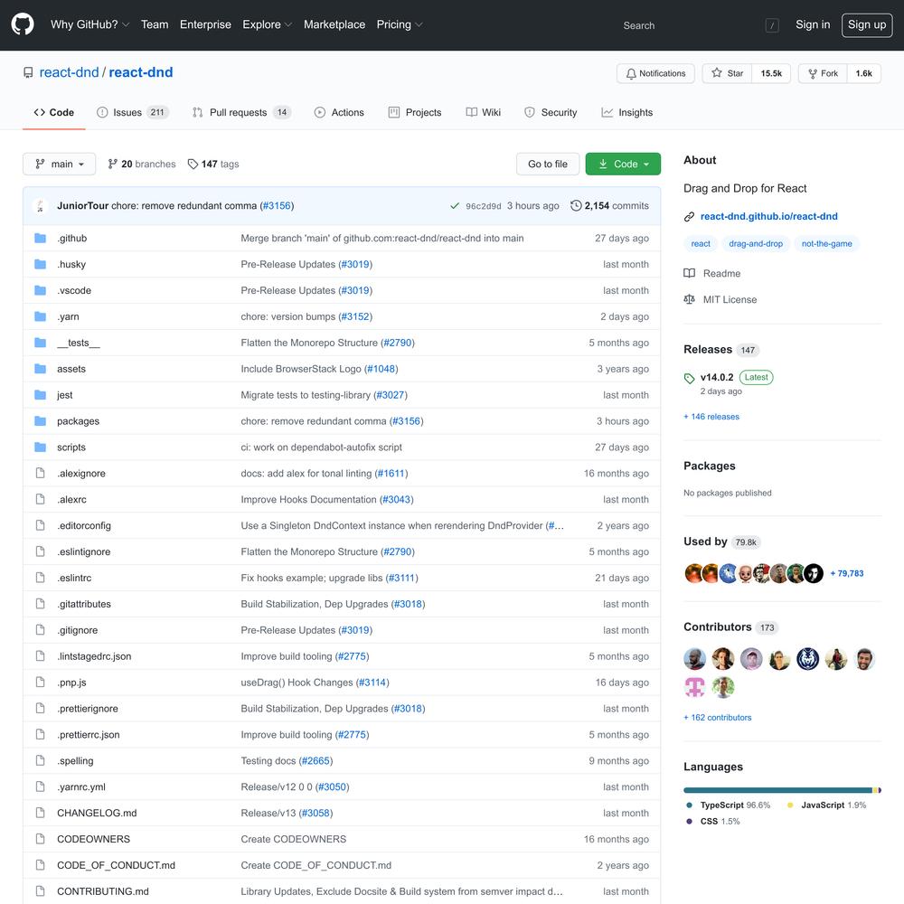Click the star count 15.5k
This screenshot has height=904, width=904.
(x=771, y=73)
